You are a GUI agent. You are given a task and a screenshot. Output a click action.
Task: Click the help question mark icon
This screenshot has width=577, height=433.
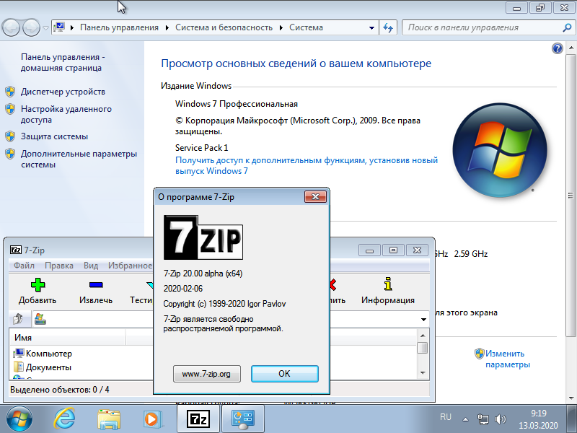pyautogui.click(x=557, y=48)
